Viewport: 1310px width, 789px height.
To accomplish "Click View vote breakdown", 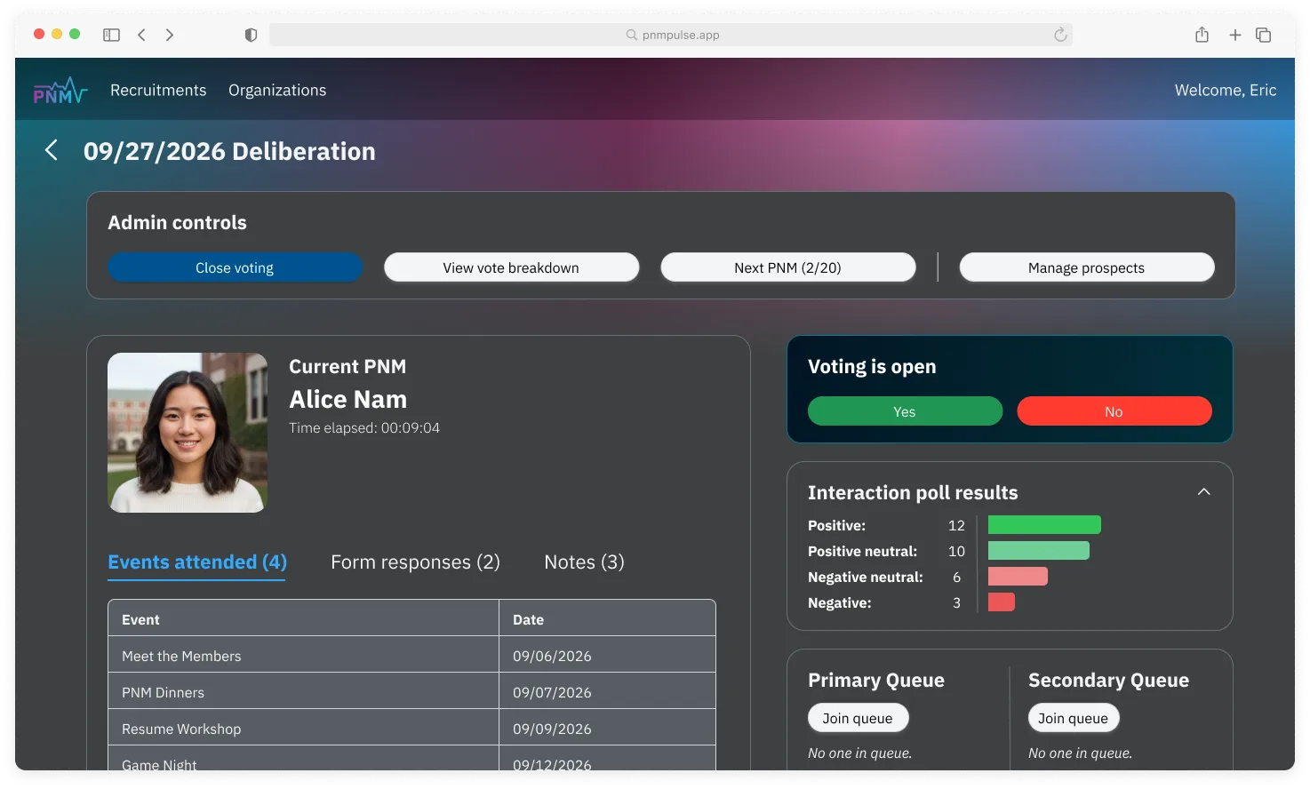I will 511,267.
